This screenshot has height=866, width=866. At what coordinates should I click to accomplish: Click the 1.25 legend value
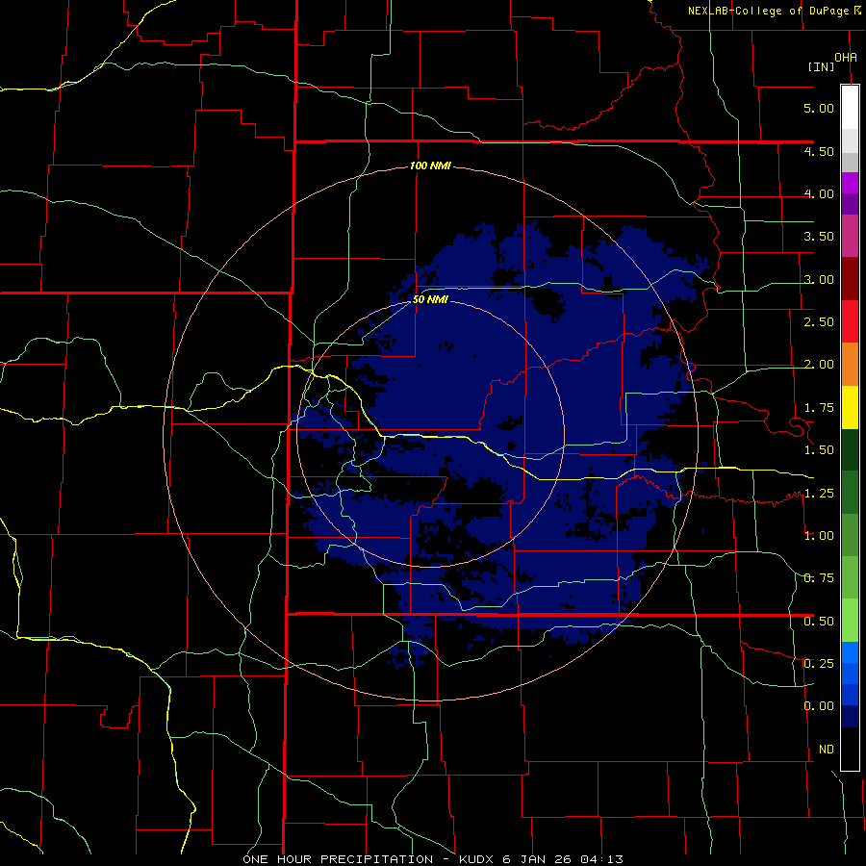[x=819, y=493]
